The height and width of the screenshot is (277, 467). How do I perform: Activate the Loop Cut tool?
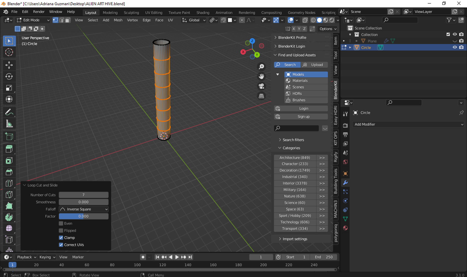click(x=9, y=183)
